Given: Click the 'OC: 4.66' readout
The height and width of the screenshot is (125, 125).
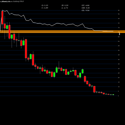Looking at the screenshot, I should pyautogui.click(x=85, y=5).
